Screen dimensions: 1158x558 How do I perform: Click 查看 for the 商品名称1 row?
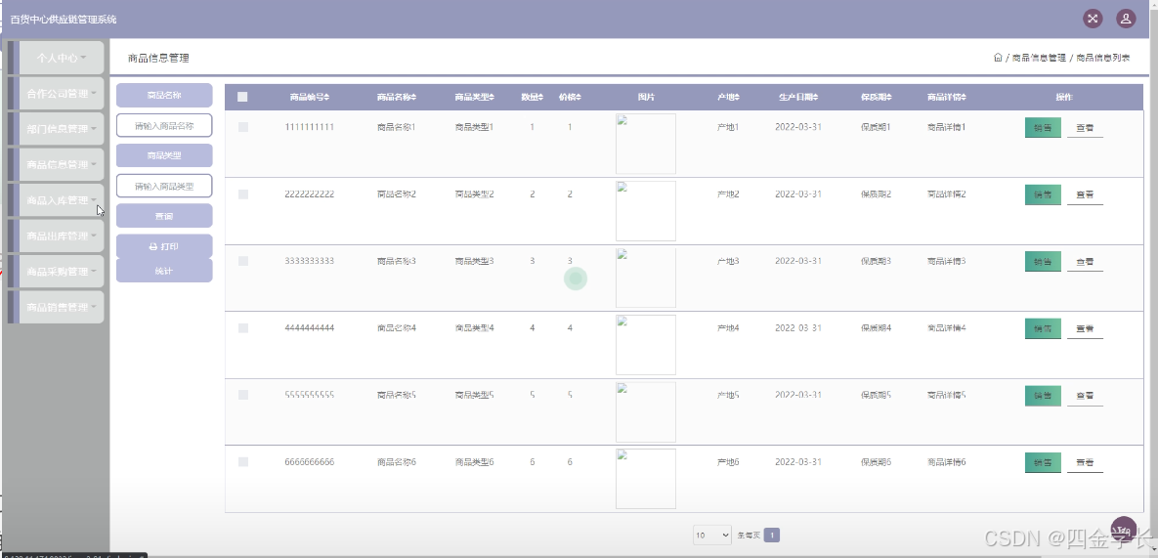coord(1085,128)
